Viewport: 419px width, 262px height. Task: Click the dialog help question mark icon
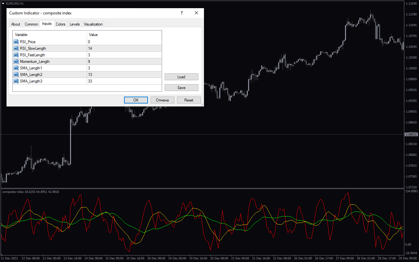182,13
